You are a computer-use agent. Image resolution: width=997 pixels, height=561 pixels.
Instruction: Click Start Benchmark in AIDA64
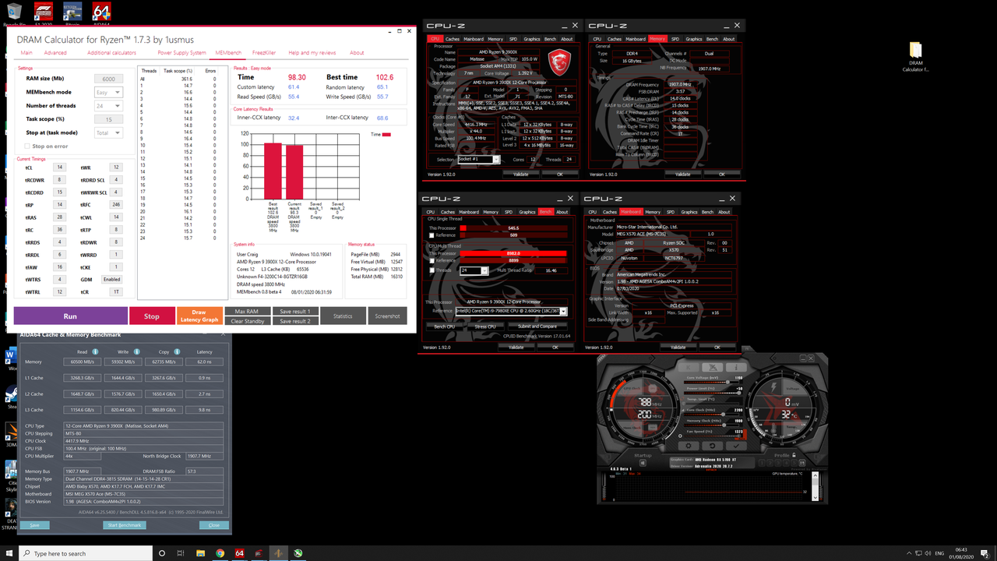coord(124,525)
